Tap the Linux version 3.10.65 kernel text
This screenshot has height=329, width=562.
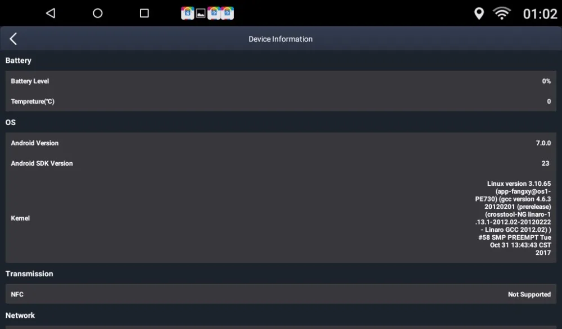click(513, 218)
